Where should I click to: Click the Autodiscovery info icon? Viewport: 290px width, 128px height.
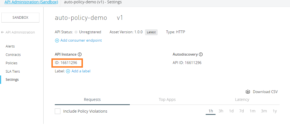201,54
